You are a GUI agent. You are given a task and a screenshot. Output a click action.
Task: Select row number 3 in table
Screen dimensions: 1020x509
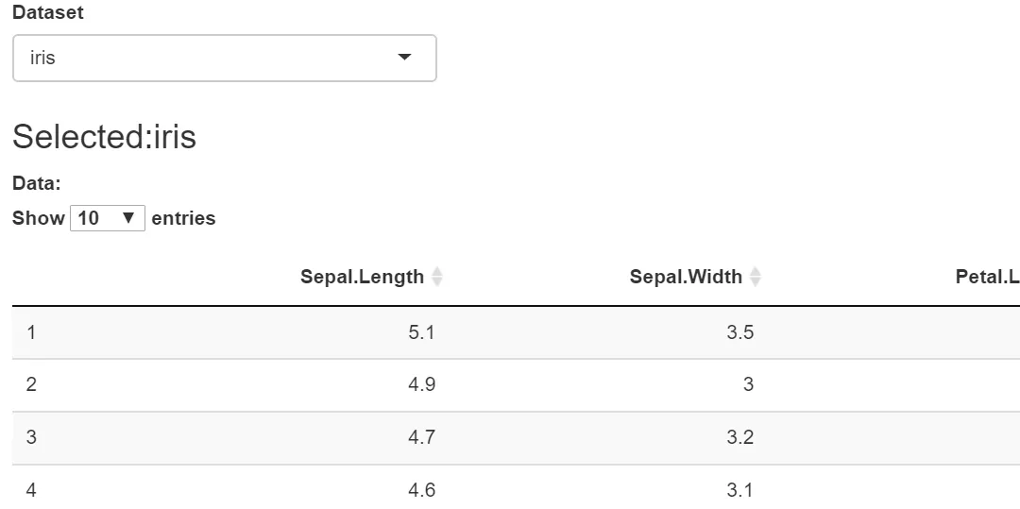tap(31, 437)
